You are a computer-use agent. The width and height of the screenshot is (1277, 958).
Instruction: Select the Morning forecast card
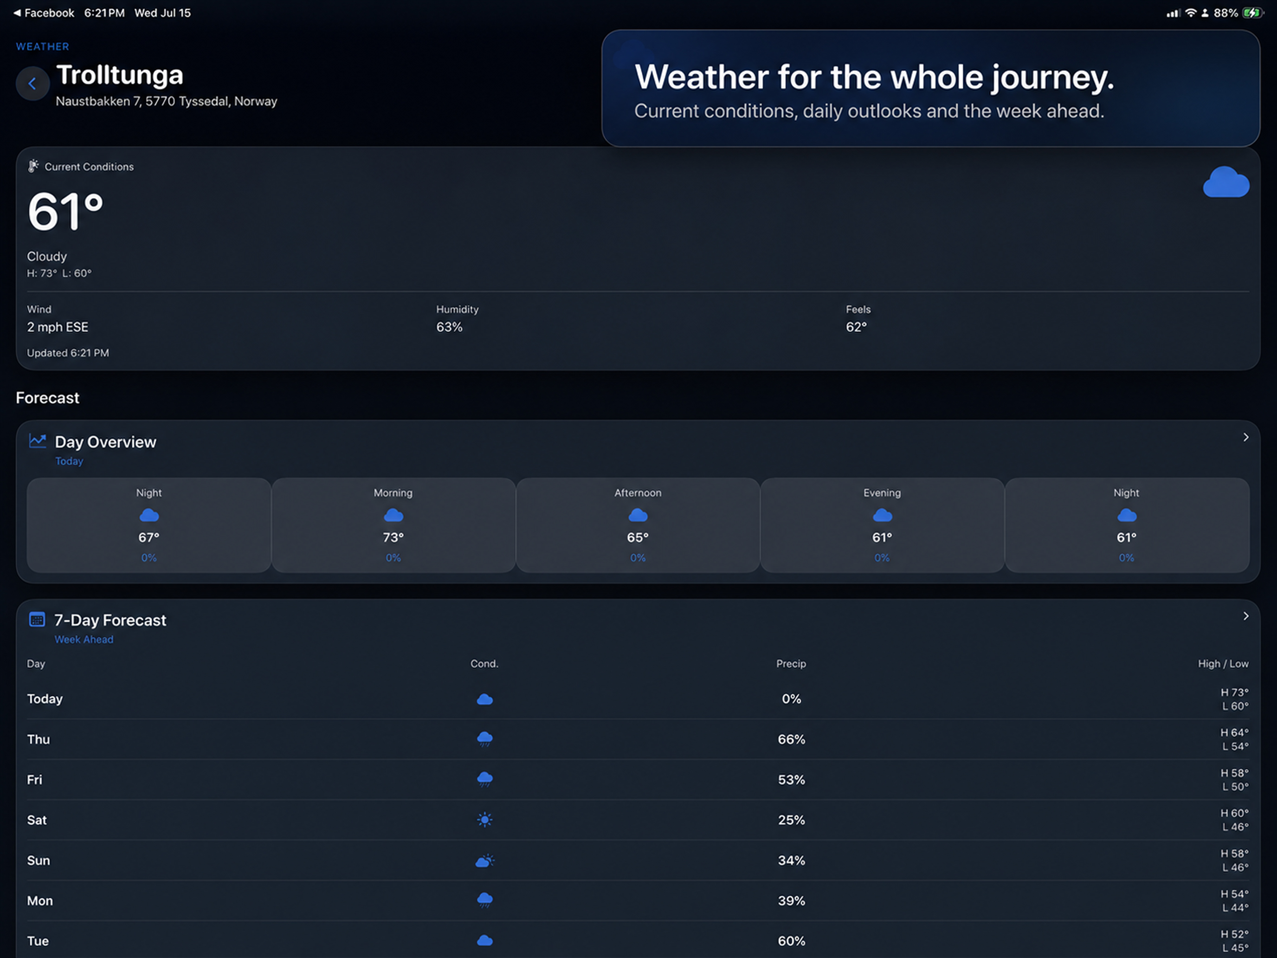393,525
